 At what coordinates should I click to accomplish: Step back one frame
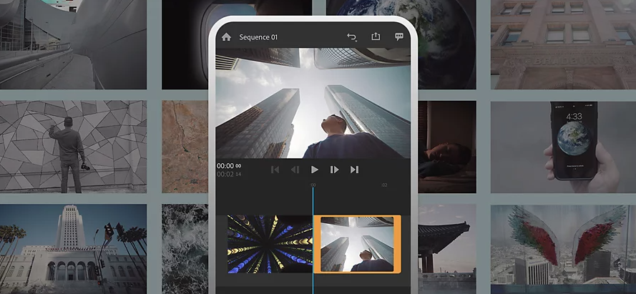(295, 170)
